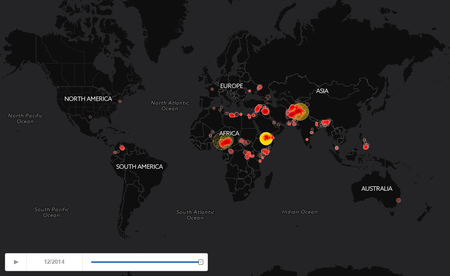
Task: Click the South Atlantic Ocean label
Action: pos(195,215)
